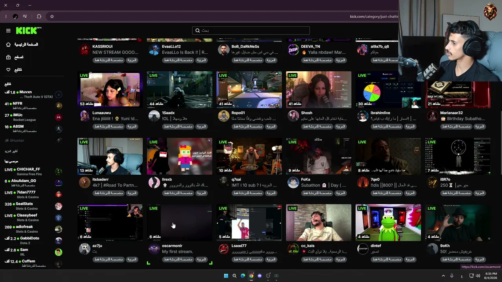
Task: Open the browser media controls icon
Action: point(25,16)
